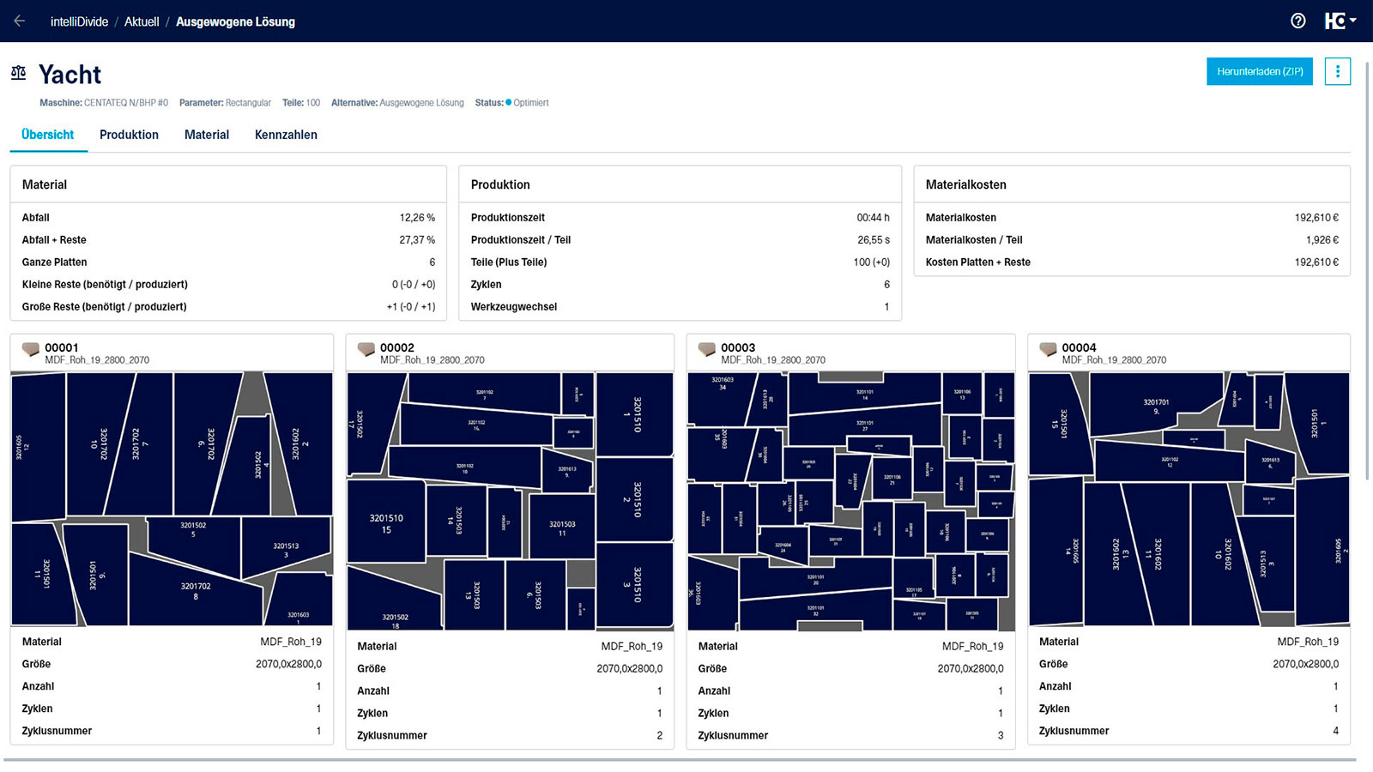Viewport: 1373px width, 772px height.
Task: Click the board icon for plate 00003
Action: point(707,350)
